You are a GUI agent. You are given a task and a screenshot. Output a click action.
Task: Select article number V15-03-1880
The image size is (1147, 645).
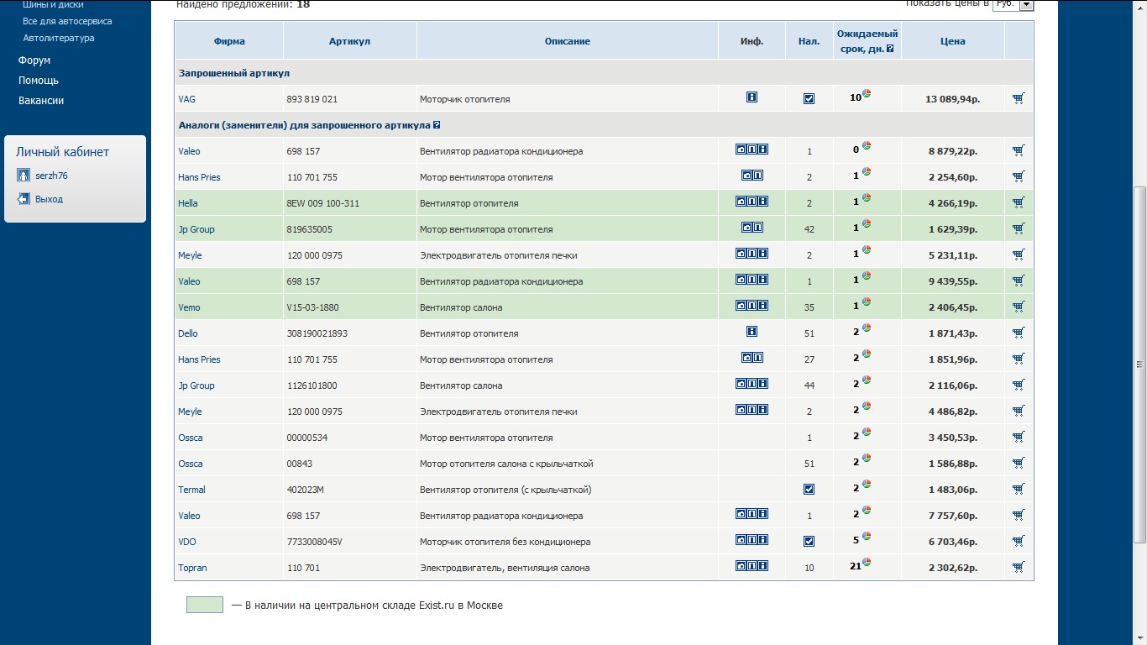click(313, 307)
